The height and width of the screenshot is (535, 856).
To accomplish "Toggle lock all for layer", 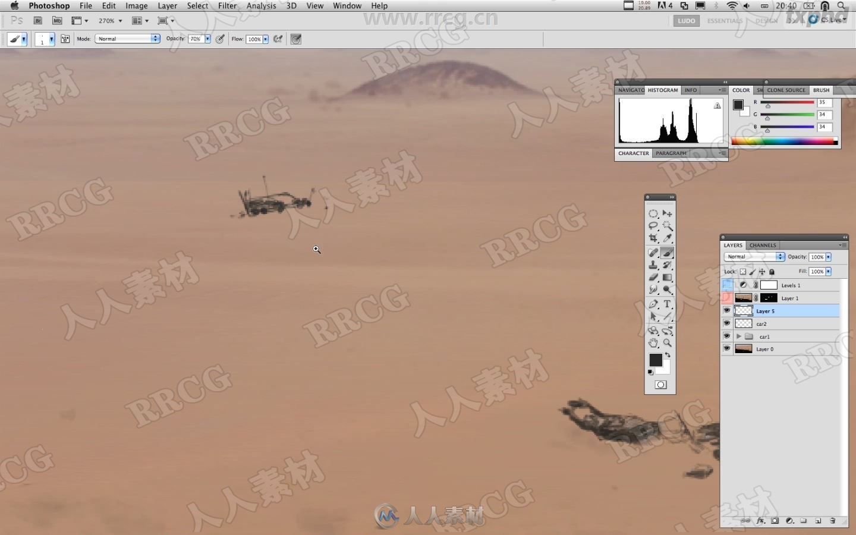I will pos(772,272).
